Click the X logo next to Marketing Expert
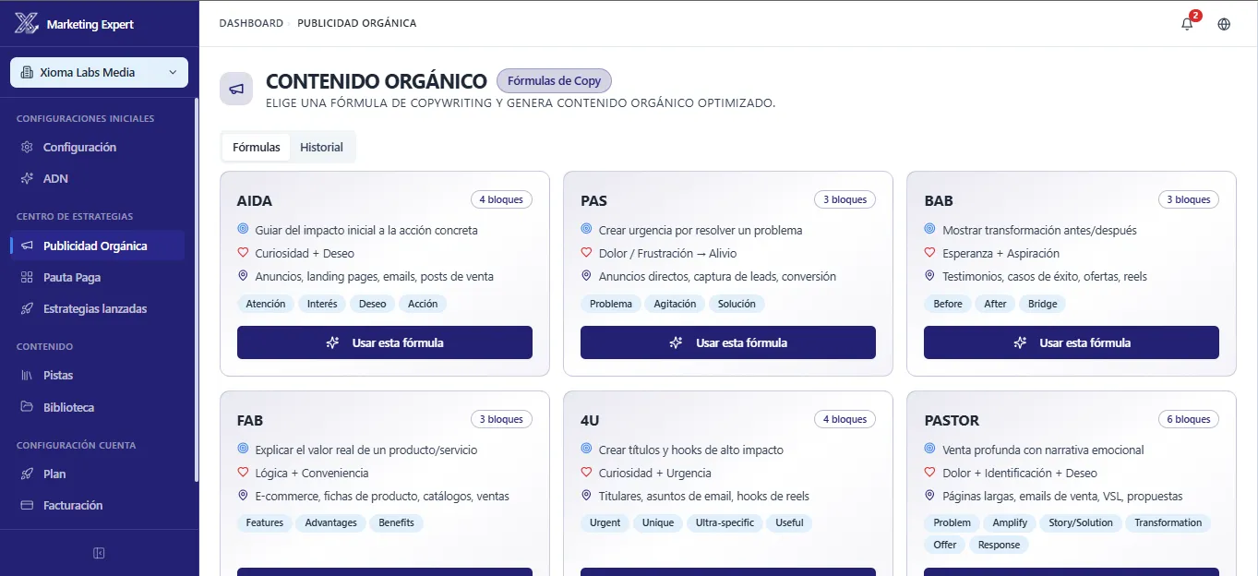 point(26,23)
